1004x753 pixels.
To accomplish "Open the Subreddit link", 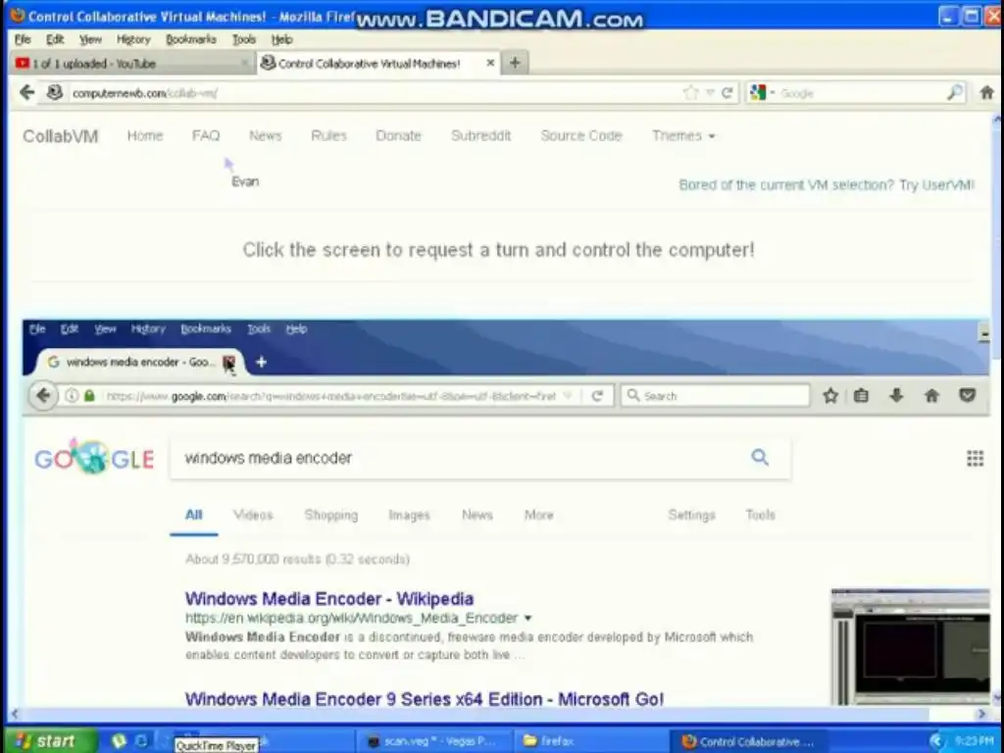I will tap(480, 135).
